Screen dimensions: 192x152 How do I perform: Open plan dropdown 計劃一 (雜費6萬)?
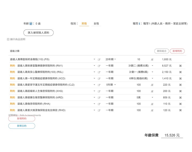(x=141, y=72)
